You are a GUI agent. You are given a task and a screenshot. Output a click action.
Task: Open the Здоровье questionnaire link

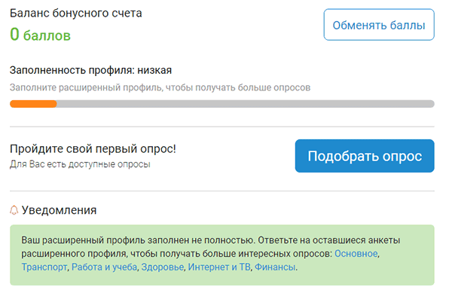162,267
